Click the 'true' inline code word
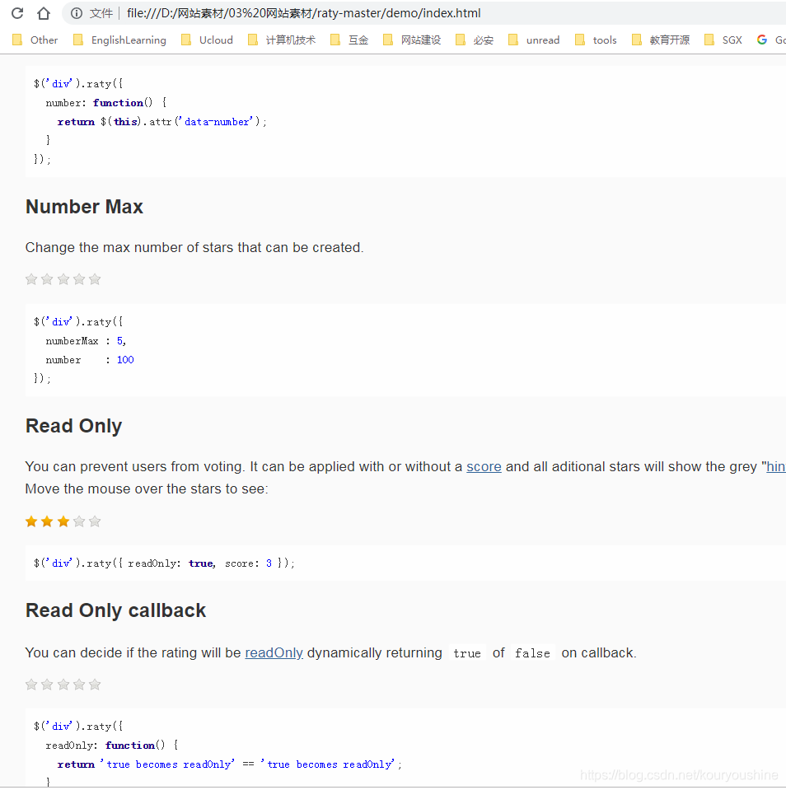The width and height of the screenshot is (786, 790). 467,653
